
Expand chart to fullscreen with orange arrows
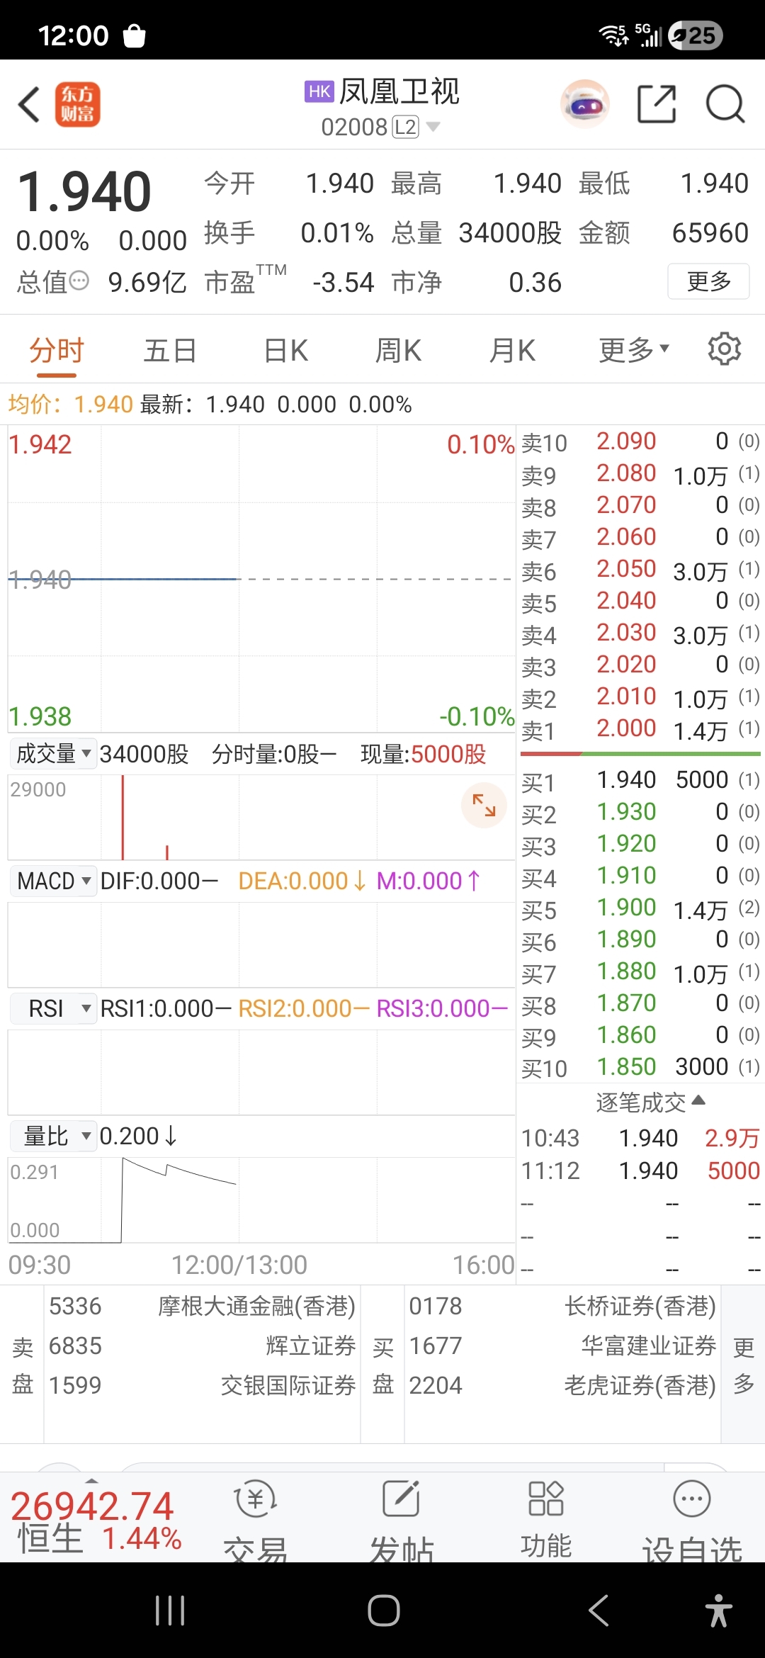point(484,805)
